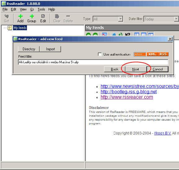Image resolution: width=179 pixels, height=170 pixels.
Task: Click the Group toolbar icon
Action: pos(32,16)
